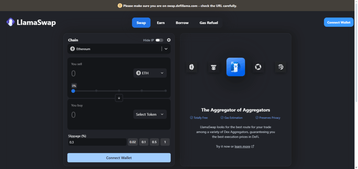
Task: Click the 75% mark on amount slider
Action: coord(142,91)
